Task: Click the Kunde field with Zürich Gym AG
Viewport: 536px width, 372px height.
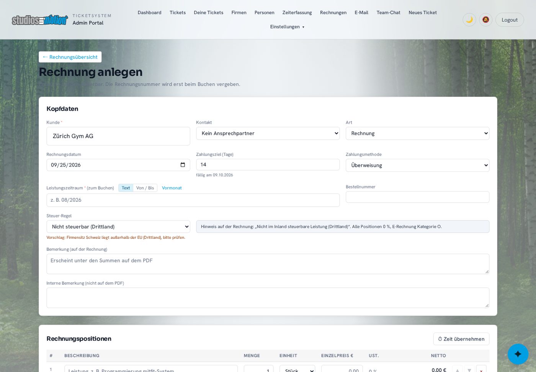Action: point(118,136)
